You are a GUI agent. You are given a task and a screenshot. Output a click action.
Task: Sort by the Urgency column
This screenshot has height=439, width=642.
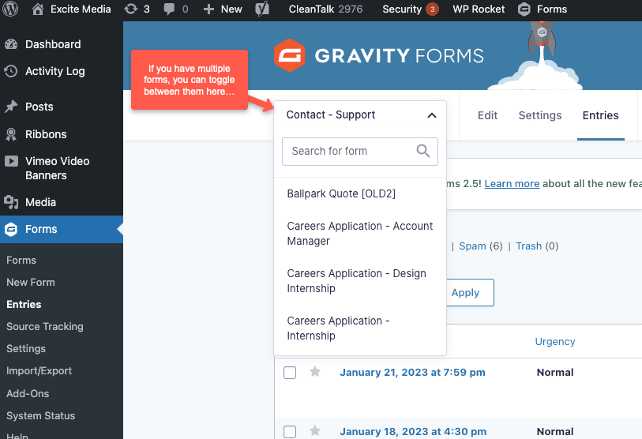click(555, 342)
